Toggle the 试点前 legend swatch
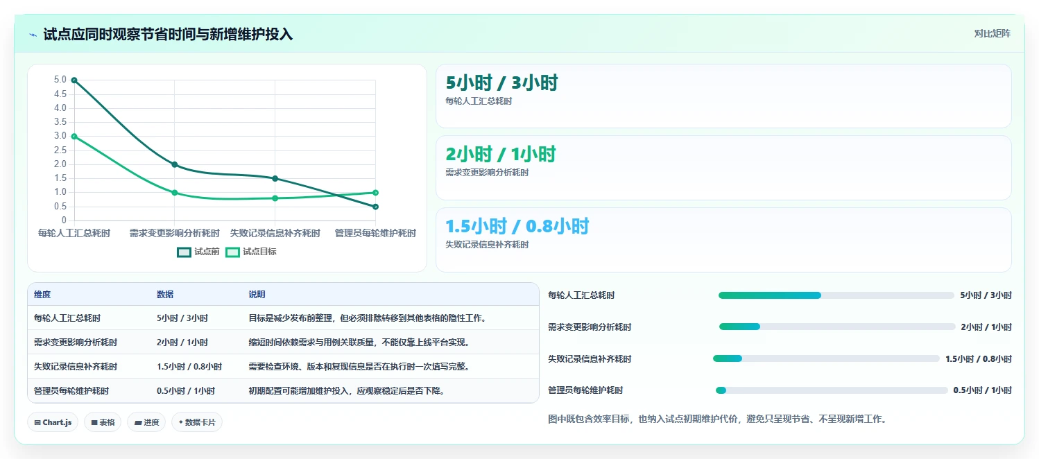This screenshot has width=1039, height=459. pos(184,252)
